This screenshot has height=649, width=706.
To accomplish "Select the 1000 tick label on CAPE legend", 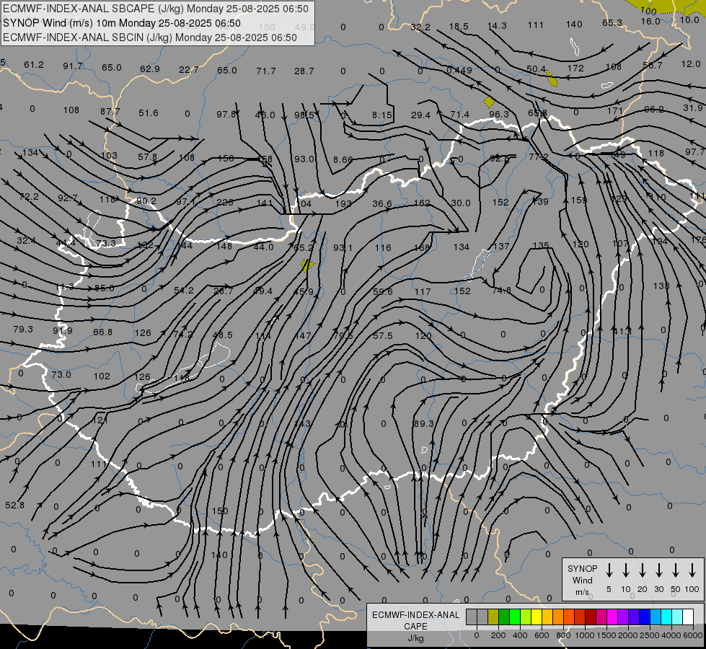I will 584,635.
